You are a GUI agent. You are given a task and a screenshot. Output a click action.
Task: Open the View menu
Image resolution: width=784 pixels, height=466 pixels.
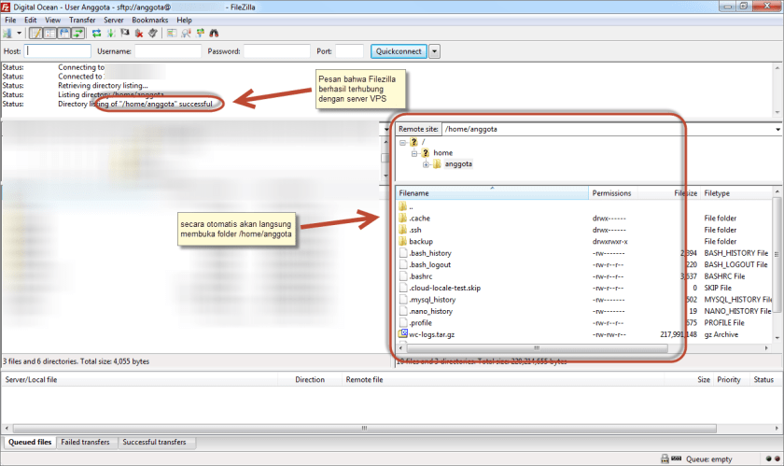[52, 20]
